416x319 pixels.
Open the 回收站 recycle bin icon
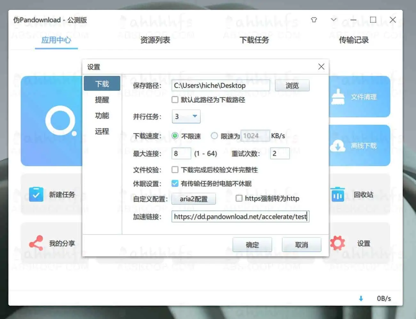[x=338, y=194]
